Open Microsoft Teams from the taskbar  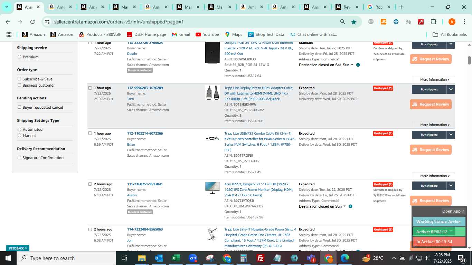pos(311,258)
